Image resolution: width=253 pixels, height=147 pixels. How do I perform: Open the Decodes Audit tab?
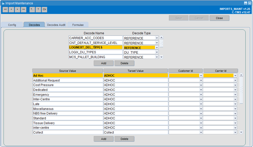[x=56, y=25]
